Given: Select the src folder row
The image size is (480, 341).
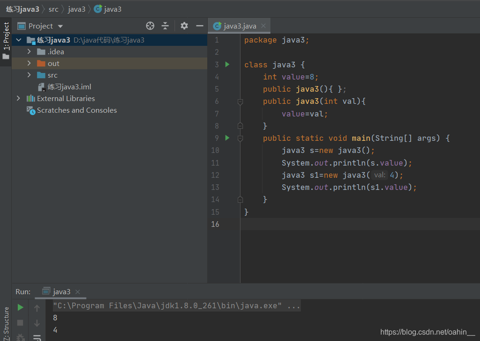Looking at the screenshot, I should 109,75.
